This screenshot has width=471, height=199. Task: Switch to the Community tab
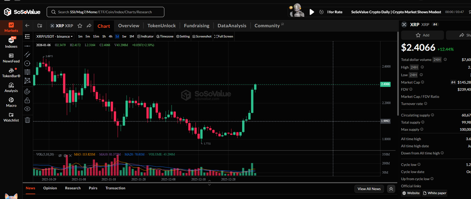coord(267,26)
